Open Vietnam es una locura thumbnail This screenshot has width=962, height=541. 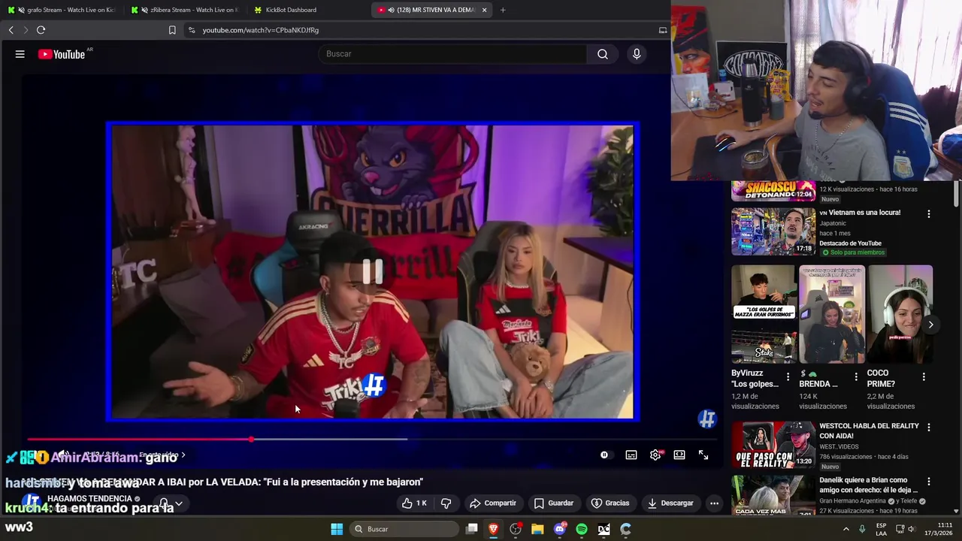773,231
